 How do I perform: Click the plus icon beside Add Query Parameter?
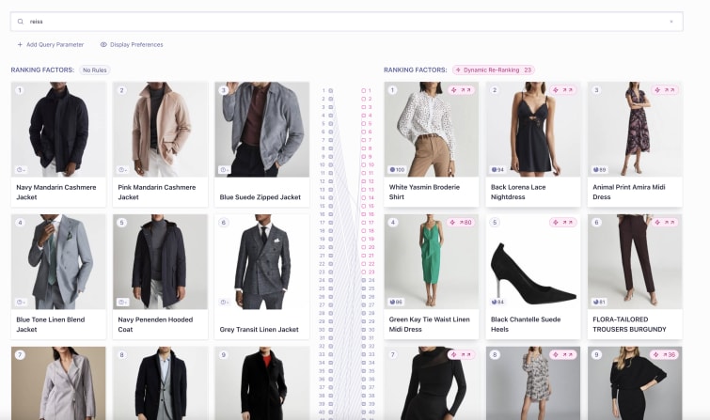coord(20,44)
